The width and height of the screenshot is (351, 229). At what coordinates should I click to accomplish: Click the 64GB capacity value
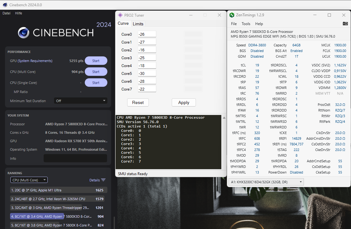click(296, 45)
